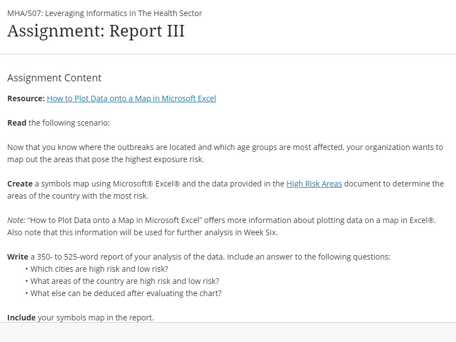Click the 'your symbols map in the report' text

96,318
